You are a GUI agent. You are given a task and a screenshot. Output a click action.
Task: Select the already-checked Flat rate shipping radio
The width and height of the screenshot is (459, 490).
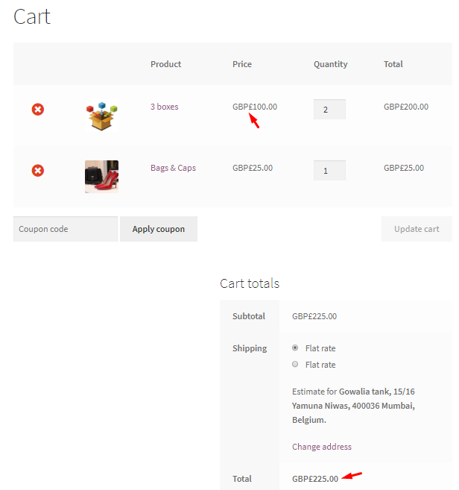[x=296, y=348]
